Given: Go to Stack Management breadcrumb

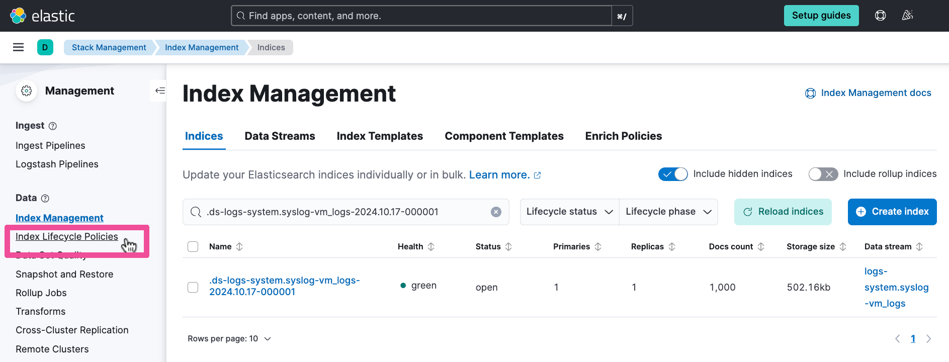Looking at the screenshot, I should click(x=109, y=47).
